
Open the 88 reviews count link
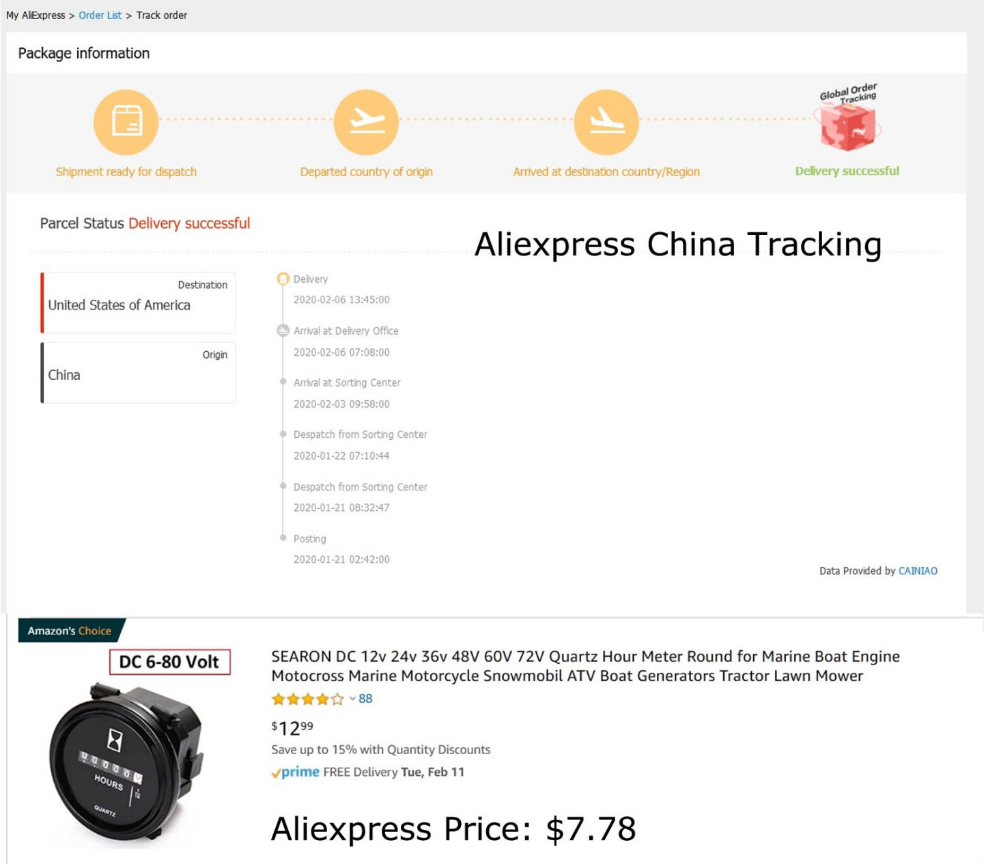pos(365,699)
